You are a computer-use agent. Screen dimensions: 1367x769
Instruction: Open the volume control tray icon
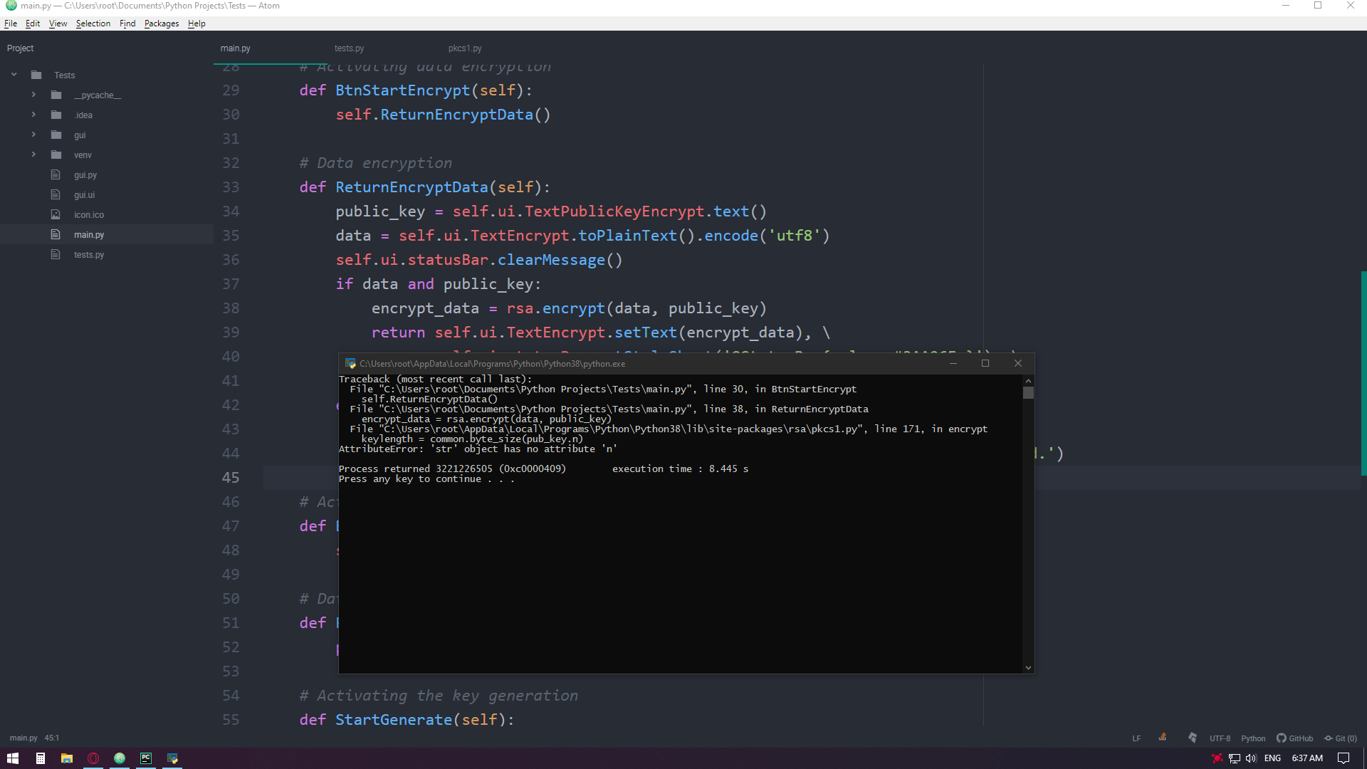pyautogui.click(x=1251, y=758)
